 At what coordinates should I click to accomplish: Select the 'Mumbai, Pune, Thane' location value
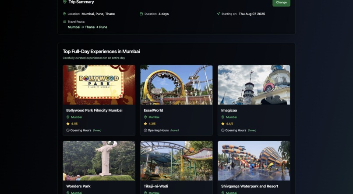pyautogui.click(x=98, y=14)
